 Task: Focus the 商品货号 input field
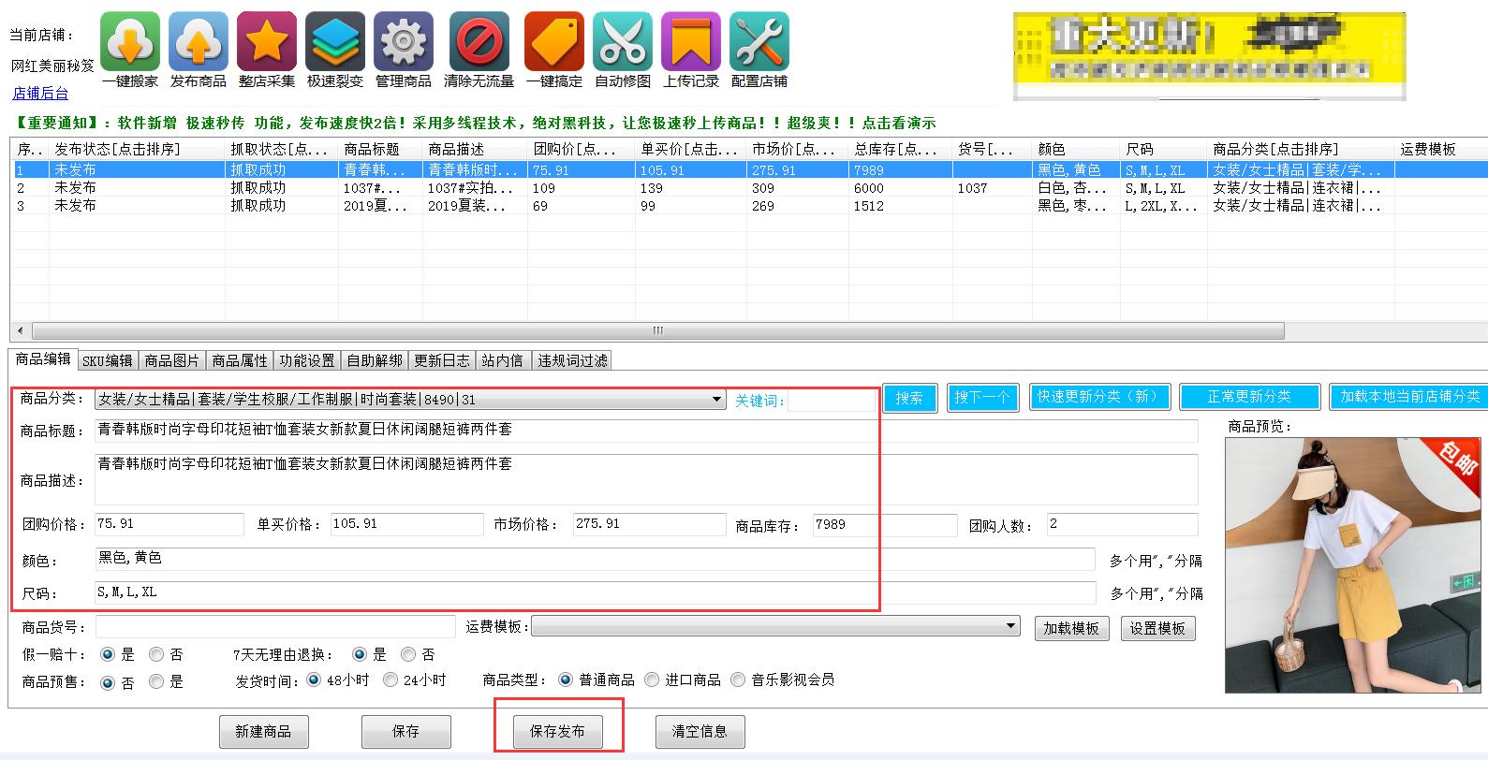click(275, 626)
